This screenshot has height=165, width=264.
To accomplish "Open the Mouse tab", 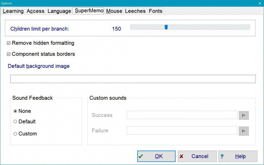I will tap(114, 11).
